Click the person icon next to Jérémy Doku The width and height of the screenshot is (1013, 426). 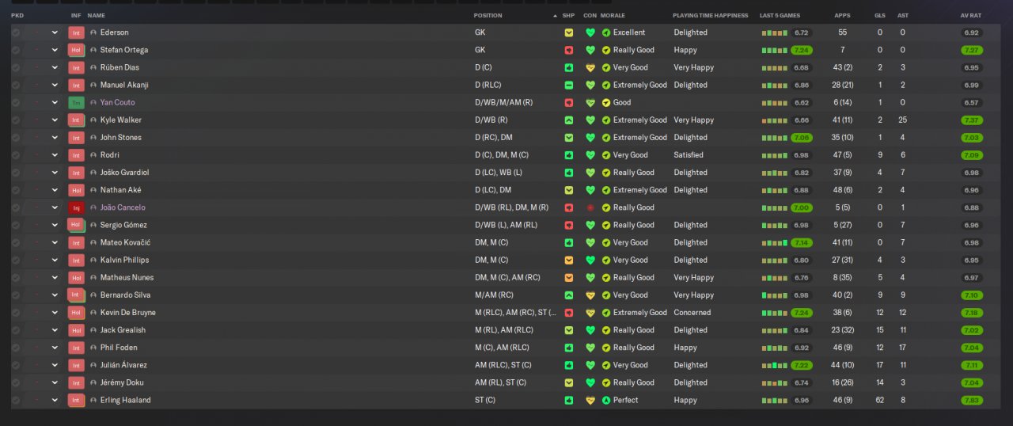click(93, 382)
